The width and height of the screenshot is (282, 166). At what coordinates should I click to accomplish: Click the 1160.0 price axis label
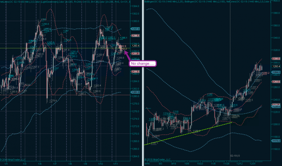(276, 149)
